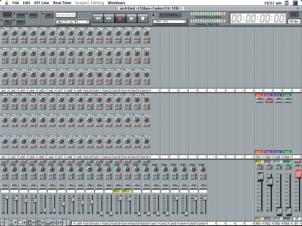Click the printer icon in control strip
The height and width of the screenshot is (226, 302).
click(48, 223)
